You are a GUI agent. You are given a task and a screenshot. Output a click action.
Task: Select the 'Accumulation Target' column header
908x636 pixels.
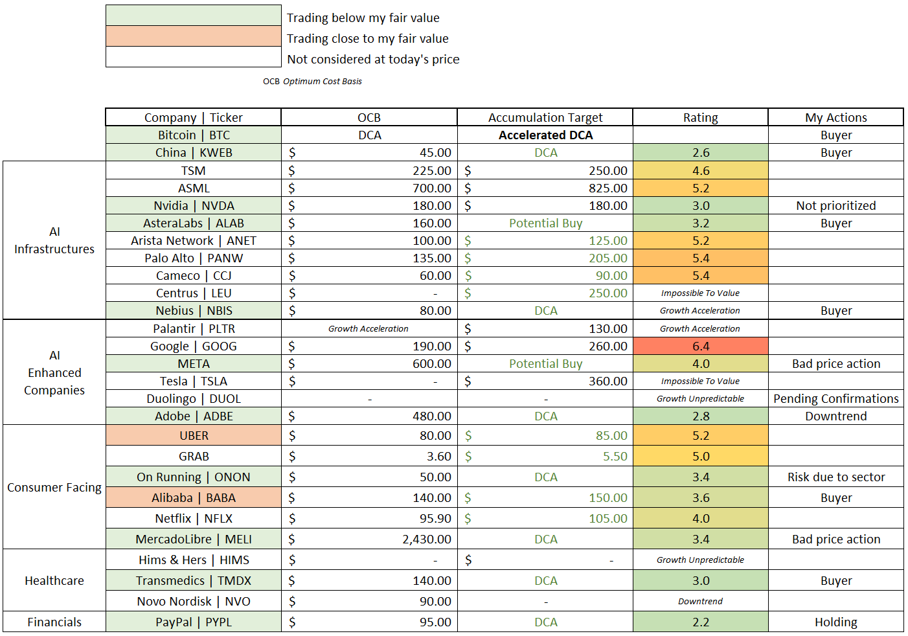click(x=545, y=117)
